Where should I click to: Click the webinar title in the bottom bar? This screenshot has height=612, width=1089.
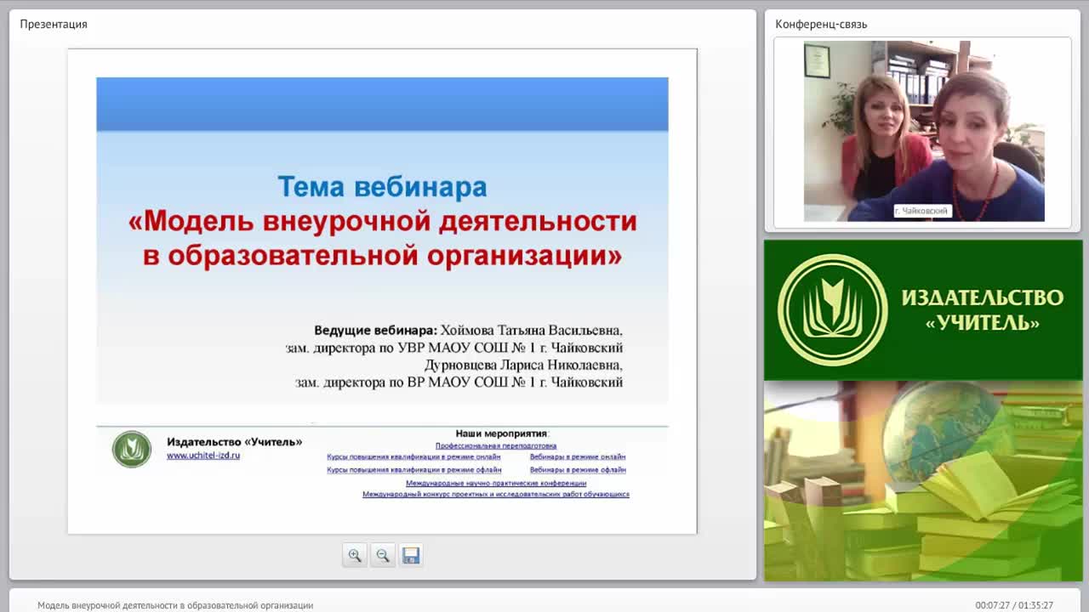point(175,605)
